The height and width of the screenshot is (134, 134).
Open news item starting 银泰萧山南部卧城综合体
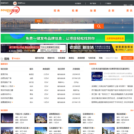(x=112, y=102)
